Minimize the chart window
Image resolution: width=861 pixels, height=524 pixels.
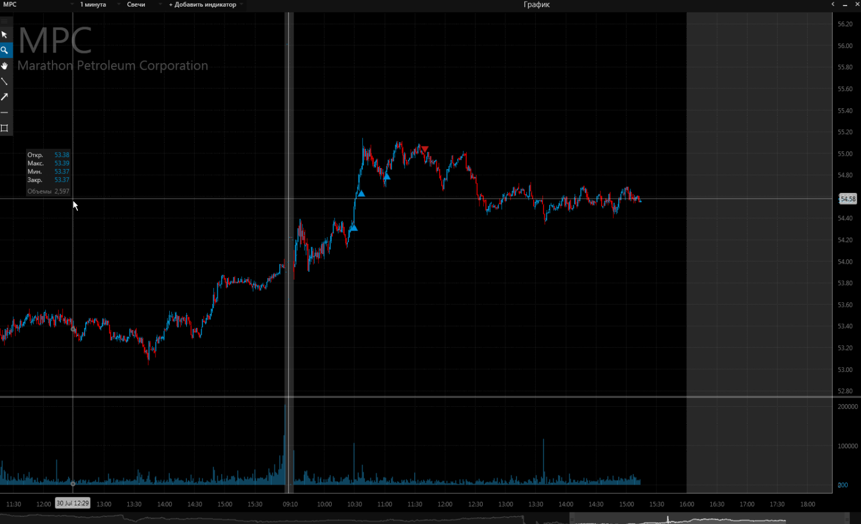[845, 4]
